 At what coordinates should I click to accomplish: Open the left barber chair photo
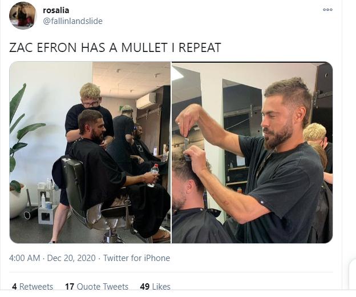(90, 152)
